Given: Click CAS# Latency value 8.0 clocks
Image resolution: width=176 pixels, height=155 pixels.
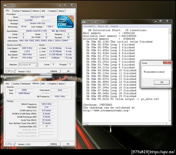Looking at the screenshot, I should point(46,110).
